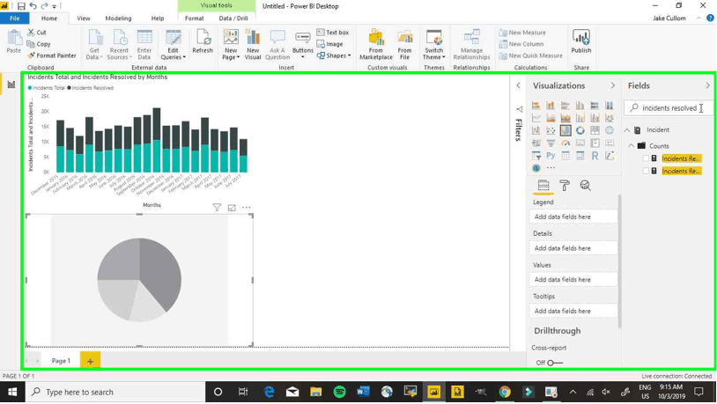Select the Python visual icon
The image size is (717, 404).
[551, 156]
